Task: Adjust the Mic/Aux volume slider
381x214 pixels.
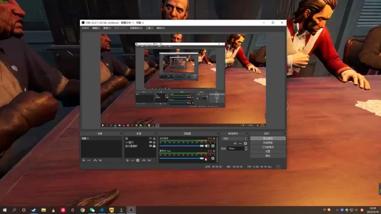Action: (x=181, y=158)
